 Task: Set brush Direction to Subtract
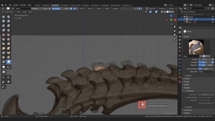point(210,65)
